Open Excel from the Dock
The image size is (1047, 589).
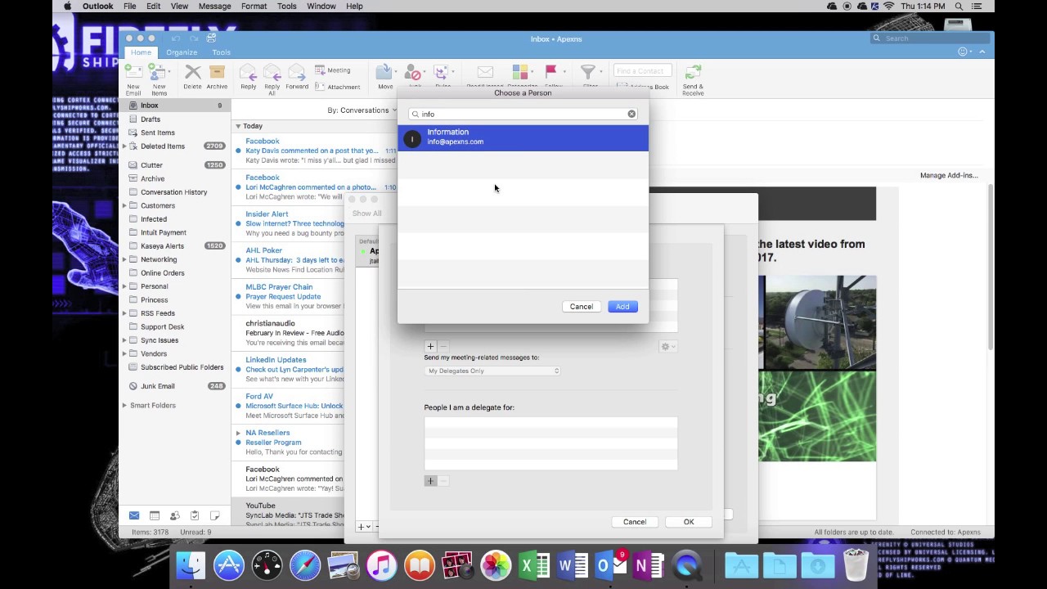pyautogui.click(x=534, y=565)
